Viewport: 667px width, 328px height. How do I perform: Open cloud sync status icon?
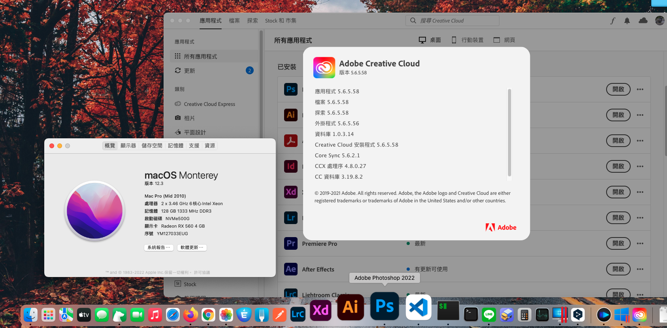tap(643, 21)
